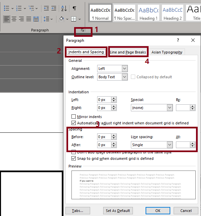The width and height of the screenshot is (201, 216).
Task: Click the Decrease Indent icon
Action: pyautogui.click(x=46, y=8)
